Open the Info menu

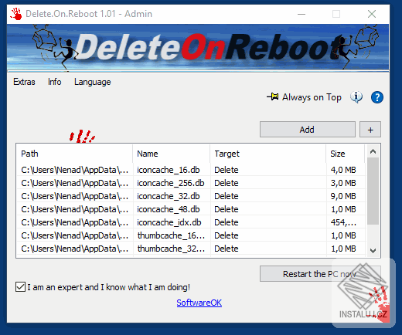[x=55, y=82]
